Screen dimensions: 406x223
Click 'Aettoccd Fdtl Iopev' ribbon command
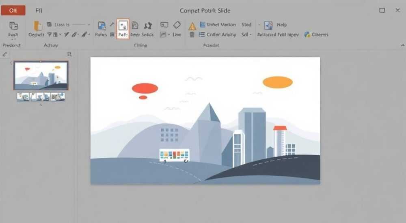tap(278, 34)
